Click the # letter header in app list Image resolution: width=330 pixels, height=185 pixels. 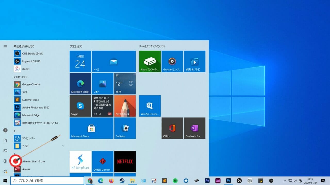point(15,131)
